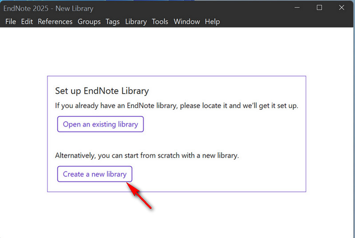Screen dimensions: 355x238
Task: Open the Edit menu
Action: coord(27,21)
